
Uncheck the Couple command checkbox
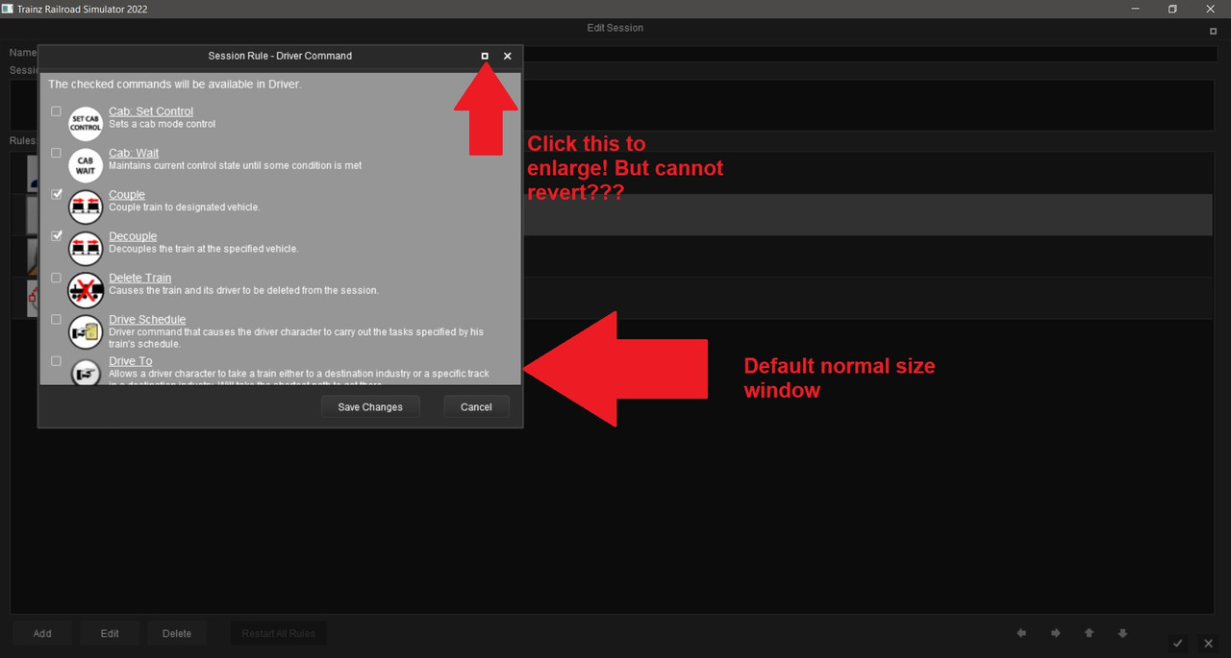point(56,194)
